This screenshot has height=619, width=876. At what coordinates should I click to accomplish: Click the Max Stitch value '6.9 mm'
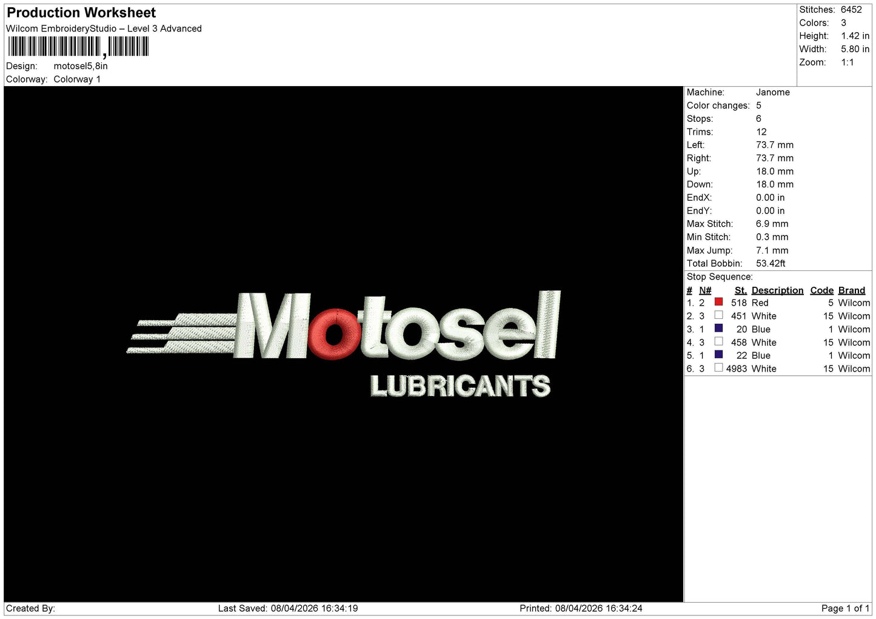(772, 224)
